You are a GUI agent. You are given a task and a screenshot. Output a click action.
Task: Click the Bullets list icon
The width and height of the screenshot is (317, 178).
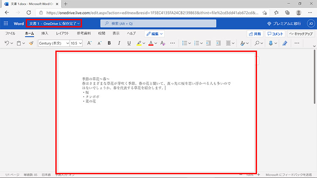(x=184, y=43)
